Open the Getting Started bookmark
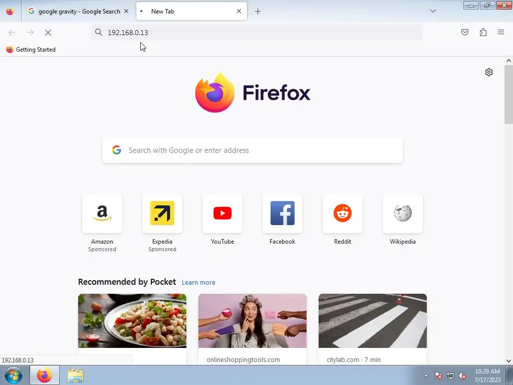513x385 pixels. (31, 50)
